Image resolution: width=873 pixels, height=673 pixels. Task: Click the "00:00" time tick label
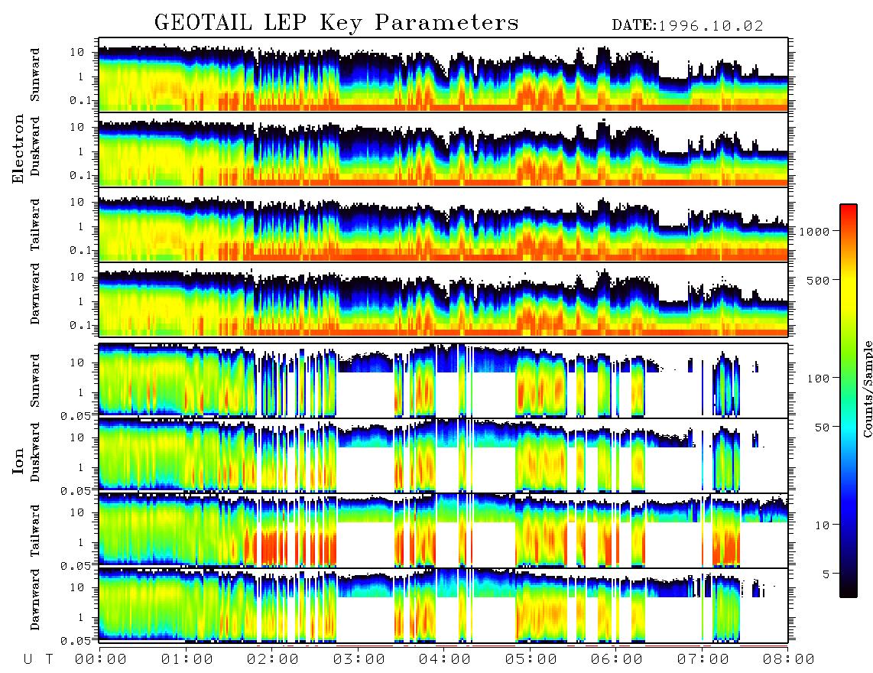point(101,660)
